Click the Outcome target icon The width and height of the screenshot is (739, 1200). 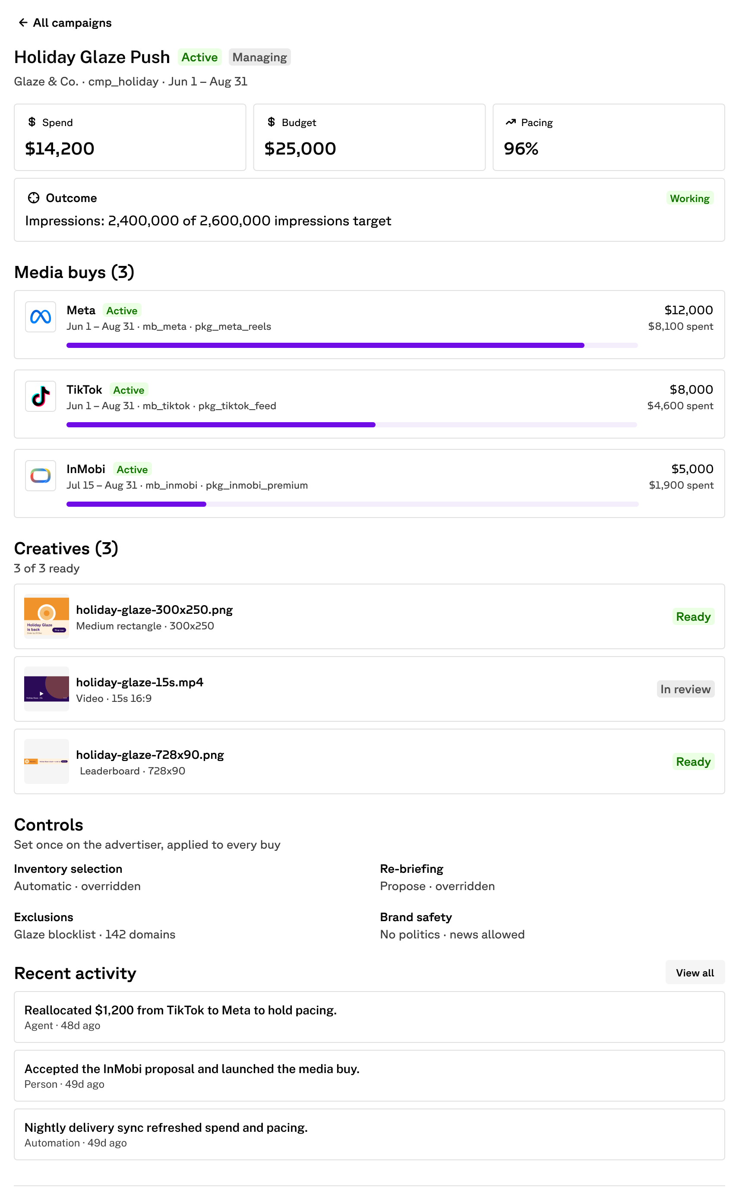click(33, 198)
